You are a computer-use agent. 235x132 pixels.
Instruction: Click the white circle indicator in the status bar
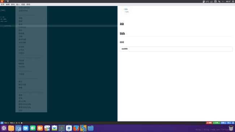[x=22, y=123]
